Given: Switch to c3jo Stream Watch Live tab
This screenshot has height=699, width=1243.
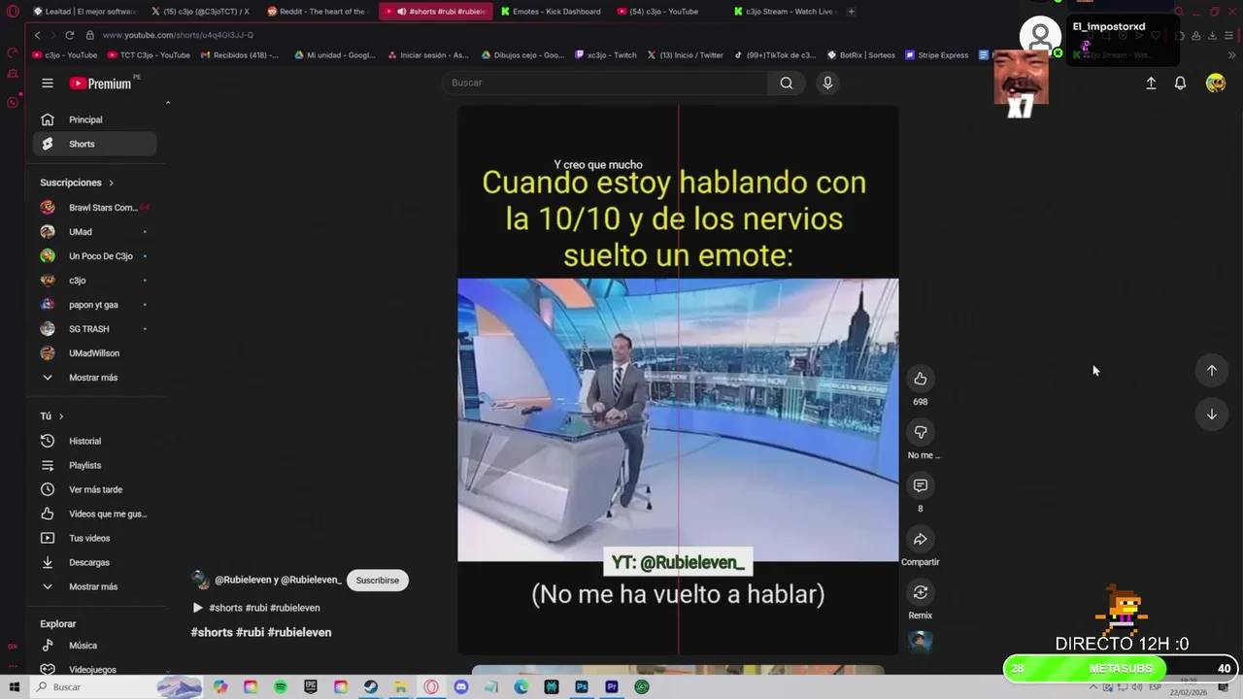Looking at the screenshot, I should [783, 12].
